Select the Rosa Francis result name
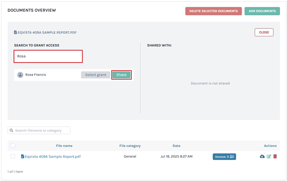The image size is (287, 181). click(x=36, y=74)
